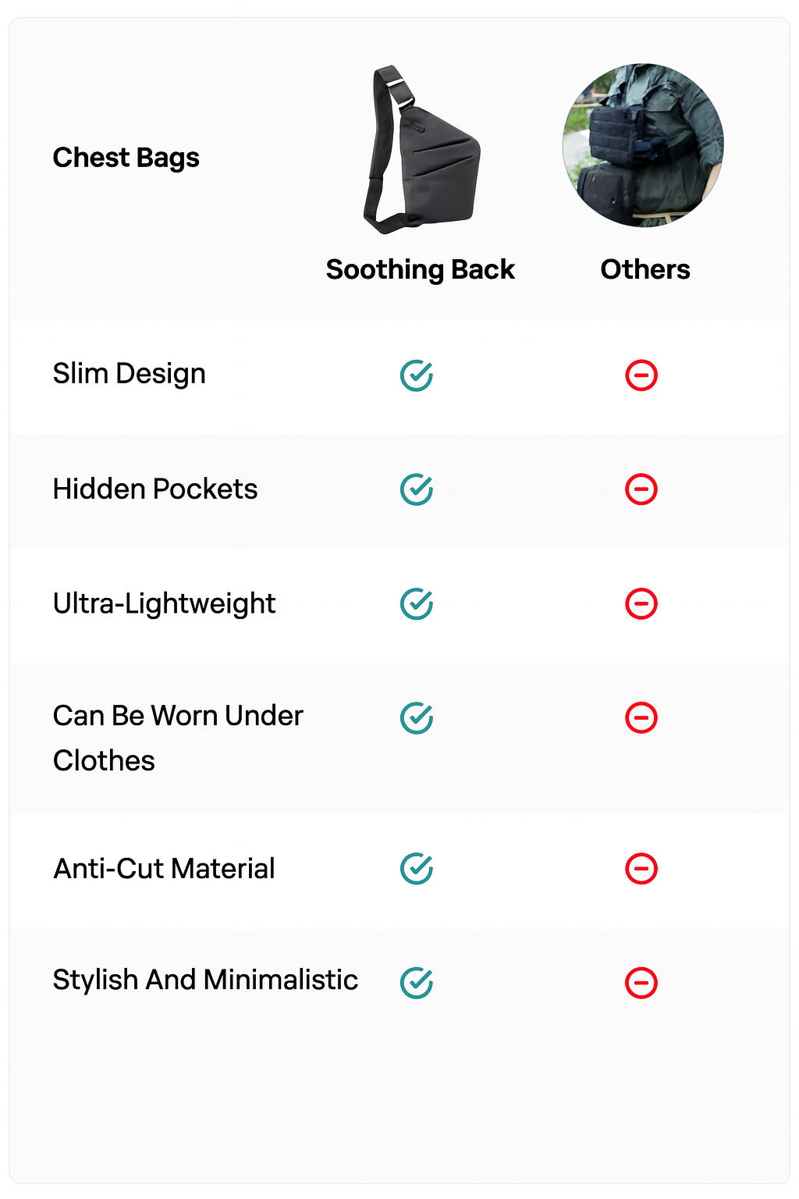
Task: Click the red minus icon for Anti-Cut Material
Action: 641,869
